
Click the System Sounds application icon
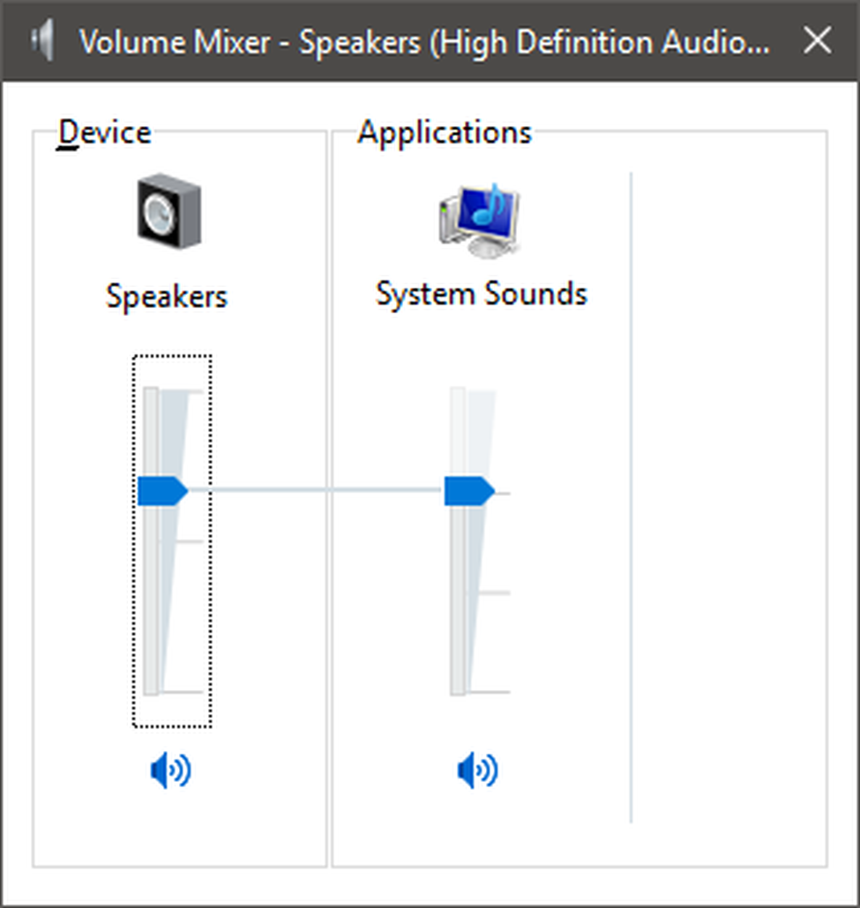479,220
